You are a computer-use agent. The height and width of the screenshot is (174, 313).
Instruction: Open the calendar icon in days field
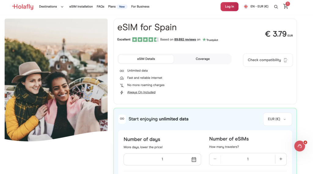tap(194, 159)
